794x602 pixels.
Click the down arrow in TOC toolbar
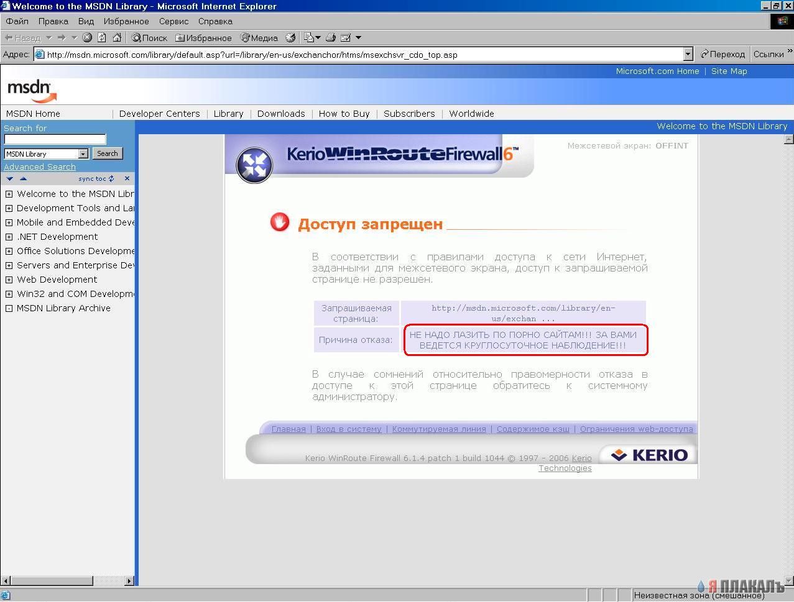(10, 178)
